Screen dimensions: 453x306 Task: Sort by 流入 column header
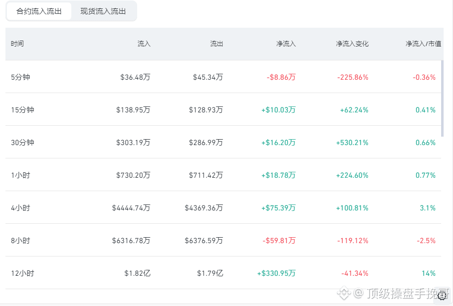coord(144,44)
